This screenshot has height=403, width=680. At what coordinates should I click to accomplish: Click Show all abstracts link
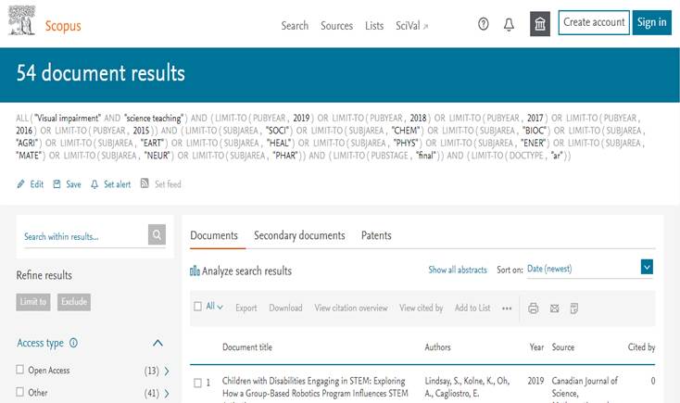(457, 270)
